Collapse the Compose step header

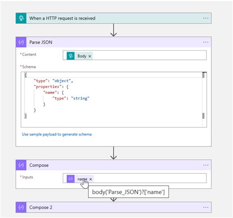click(x=114, y=165)
